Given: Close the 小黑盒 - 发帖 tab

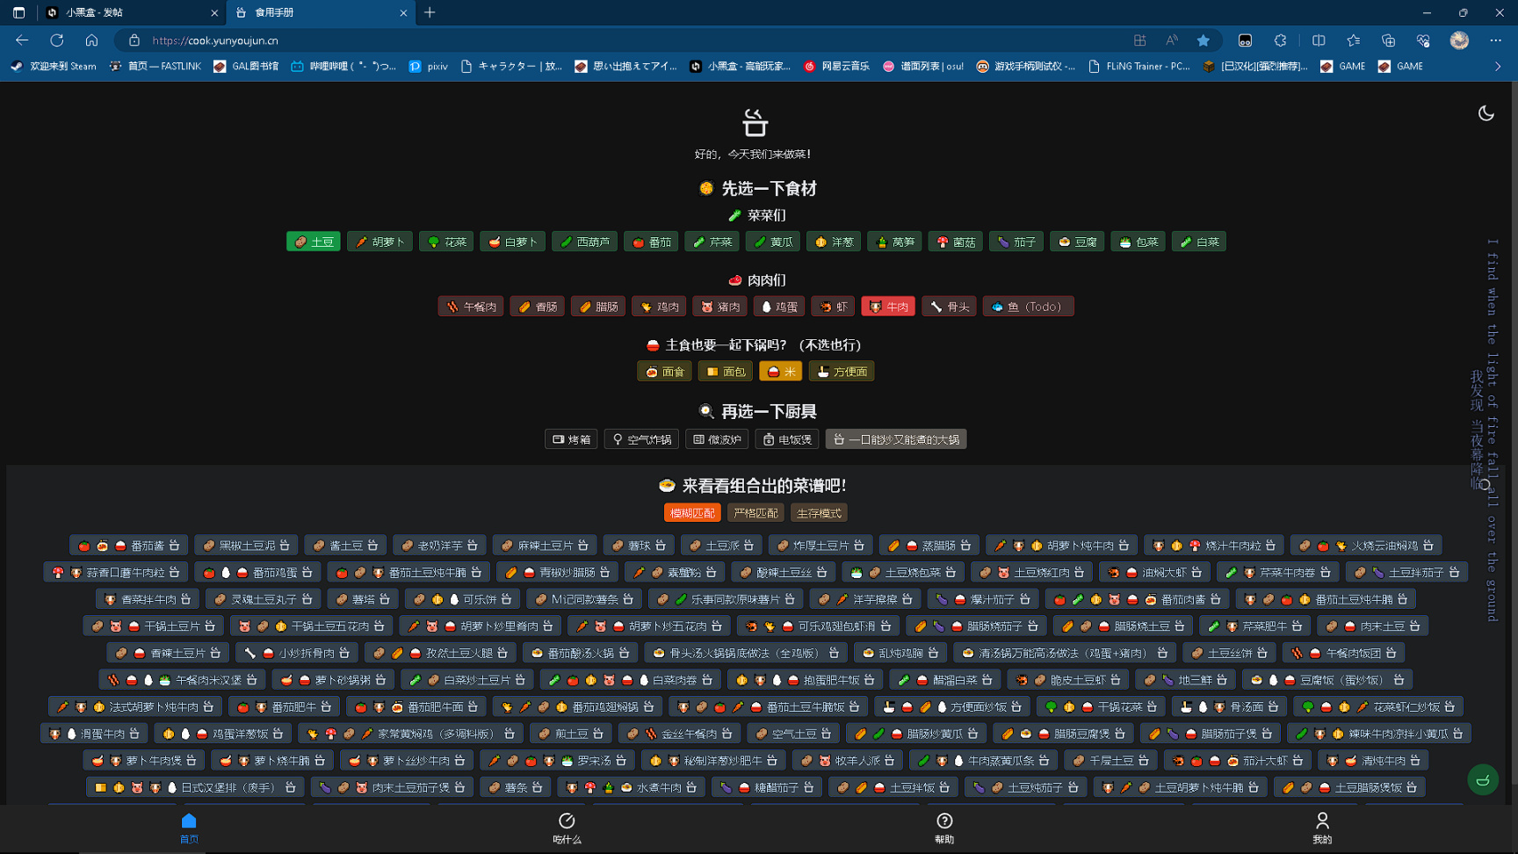Looking at the screenshot, I should click(214, 13).
